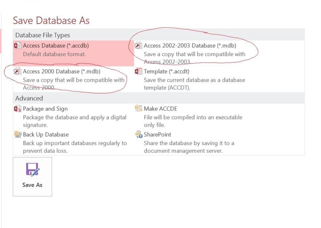Pick Access 2000 Database (*.mdb) format
This screenshot has width=321, height=228.
point(73,79)
